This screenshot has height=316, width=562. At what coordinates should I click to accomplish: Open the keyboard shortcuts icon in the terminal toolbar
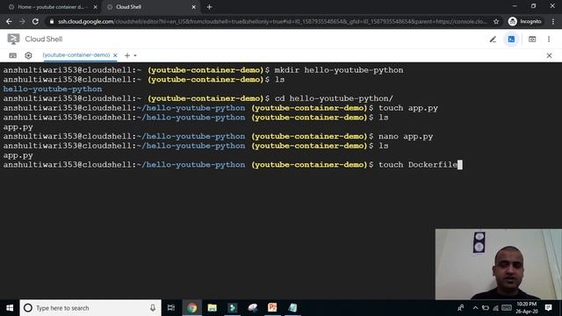[13, 55]
